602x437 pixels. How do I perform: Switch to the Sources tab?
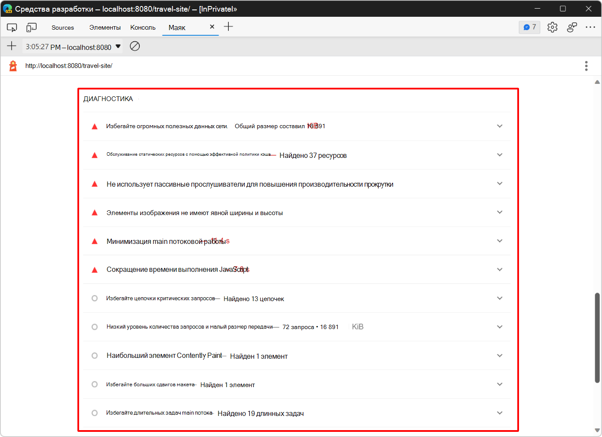pos(63,28)
